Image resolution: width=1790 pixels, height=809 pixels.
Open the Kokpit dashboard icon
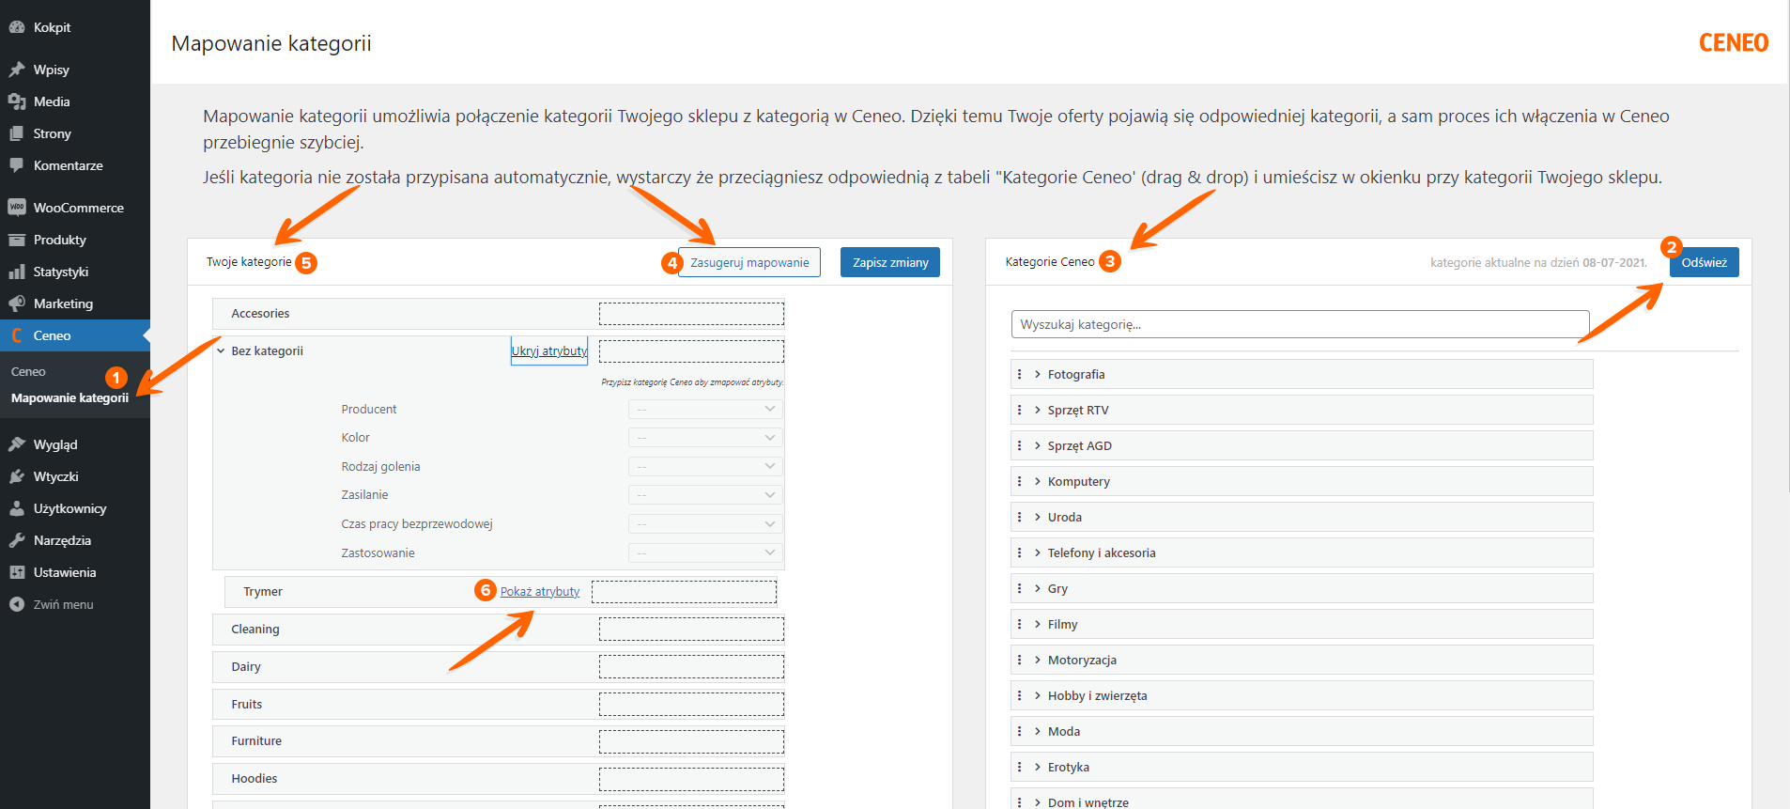pyautogui.click(x=17, y=27)
